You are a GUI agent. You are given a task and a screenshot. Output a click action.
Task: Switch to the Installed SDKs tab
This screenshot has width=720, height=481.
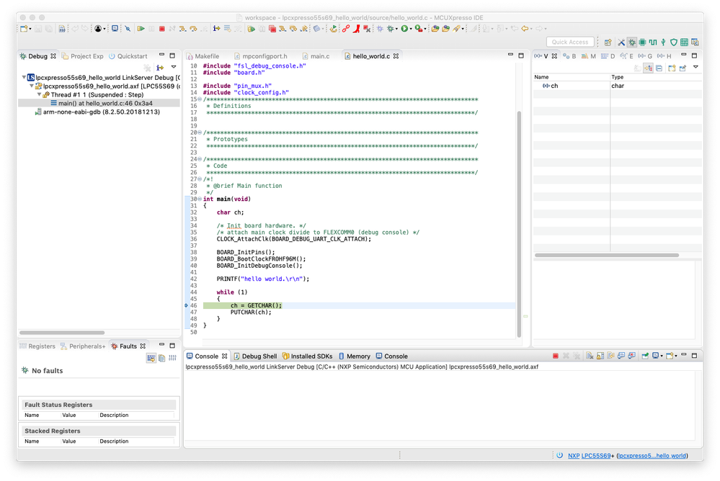tap(307, 356)
